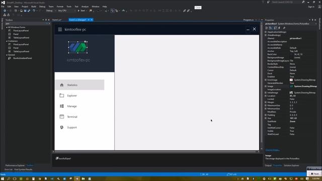The height and width of the screenshot is (181, 322).
Task: Open the Edit menu
Action: click(x=9, y=7)
